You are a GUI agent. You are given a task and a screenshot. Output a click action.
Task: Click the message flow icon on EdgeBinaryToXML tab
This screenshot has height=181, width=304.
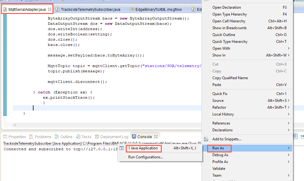click(x=132, y=9)
